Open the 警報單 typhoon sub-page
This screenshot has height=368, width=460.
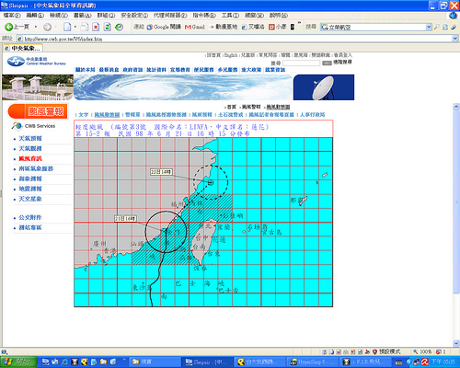click(132, 115)
